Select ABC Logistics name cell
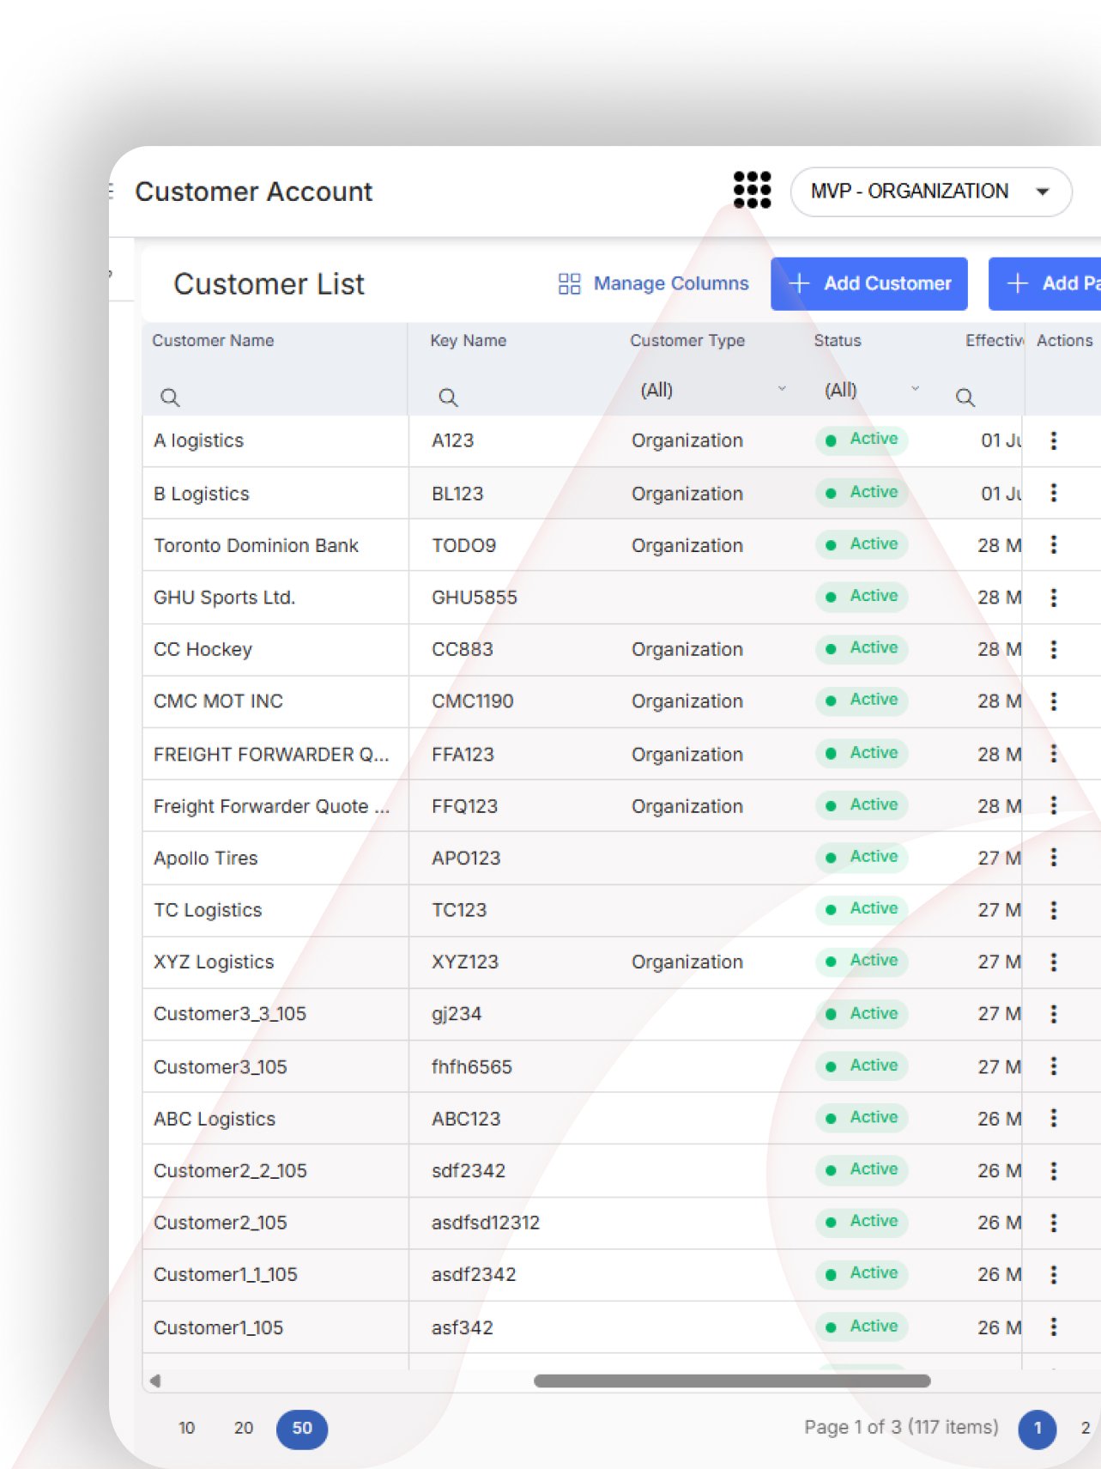This screenshot has height=1469, width=1101. [275, 1119]
